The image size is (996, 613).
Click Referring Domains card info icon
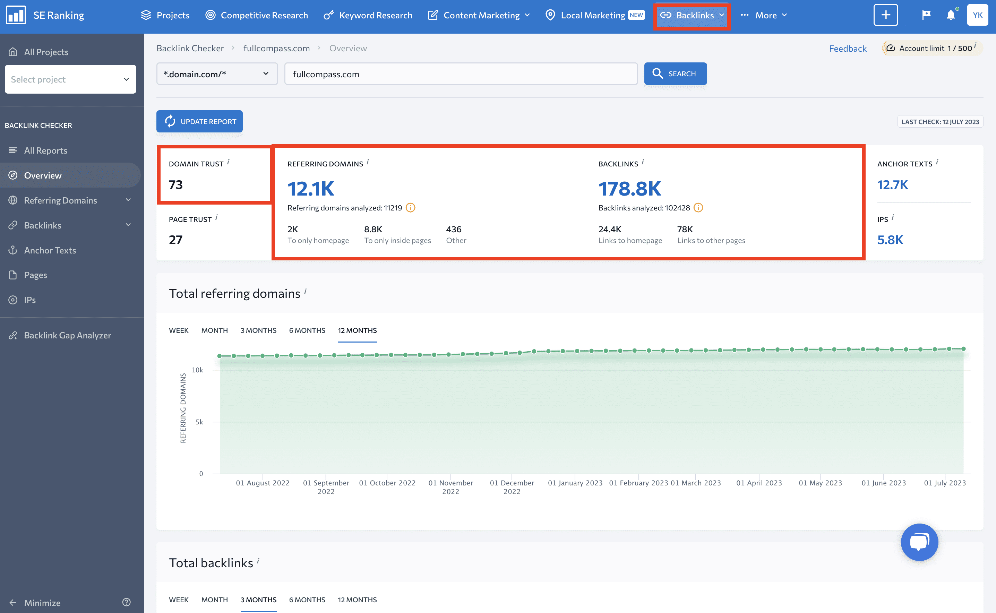coord(368,162)
